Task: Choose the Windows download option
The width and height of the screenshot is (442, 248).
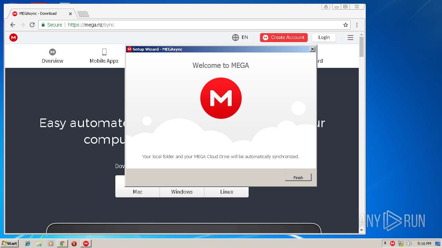Action: [182, 192]
